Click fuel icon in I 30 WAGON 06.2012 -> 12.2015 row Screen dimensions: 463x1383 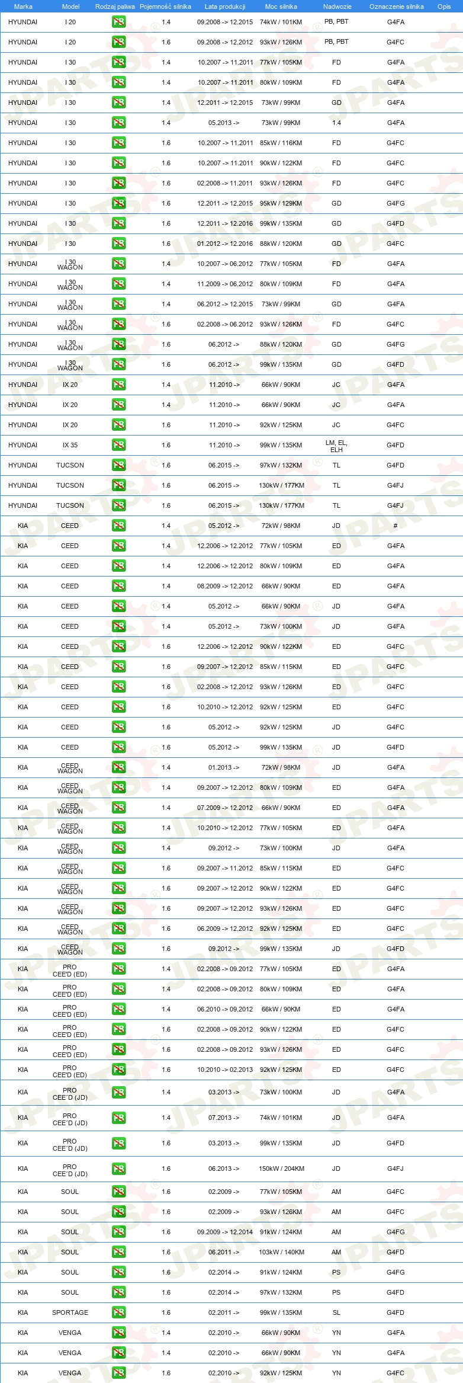point(119,304)
